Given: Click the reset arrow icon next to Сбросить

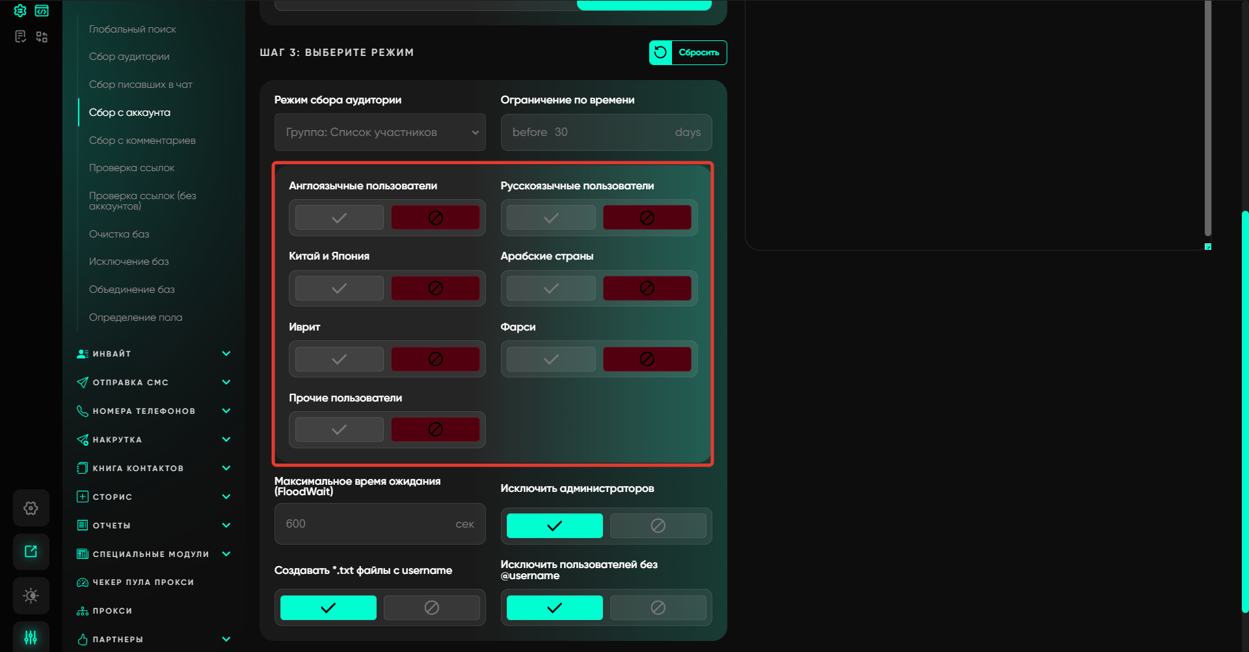Looking at the screenshot, I should pos(660,53).
